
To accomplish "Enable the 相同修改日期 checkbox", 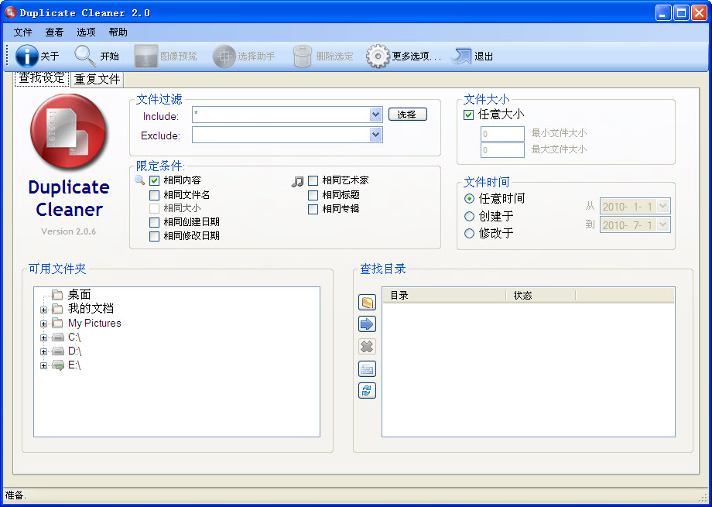I will point(154,236).
